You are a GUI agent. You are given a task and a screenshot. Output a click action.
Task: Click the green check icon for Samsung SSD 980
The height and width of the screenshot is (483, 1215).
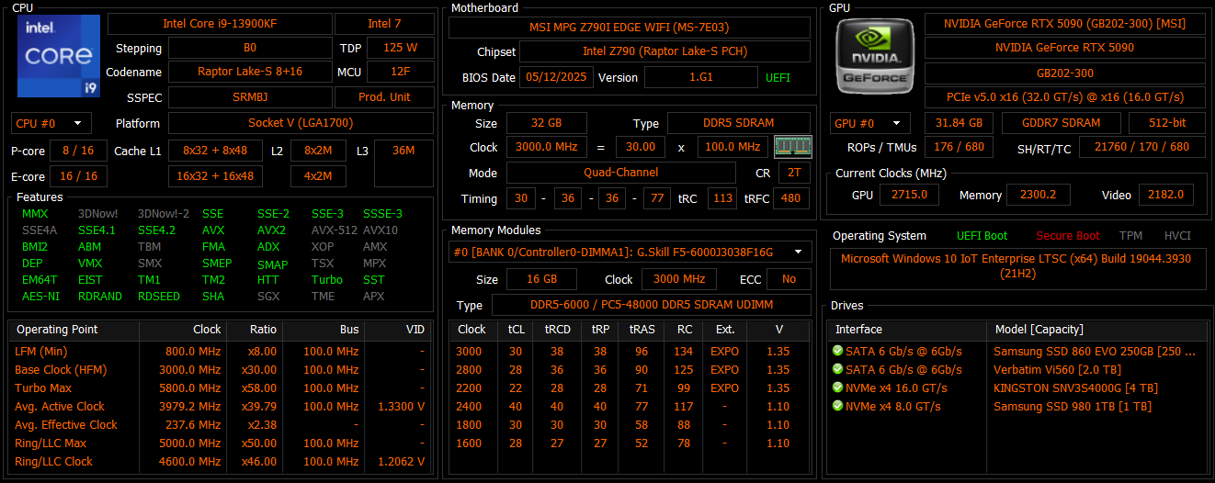pyautogui.click(x=837, y=406)
